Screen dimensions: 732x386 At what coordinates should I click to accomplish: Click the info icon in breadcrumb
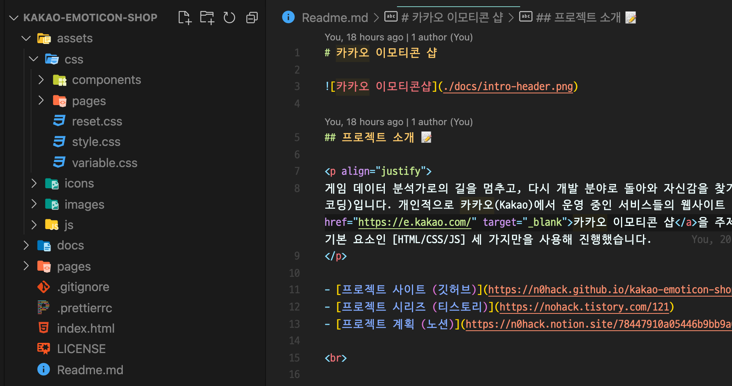288,17
